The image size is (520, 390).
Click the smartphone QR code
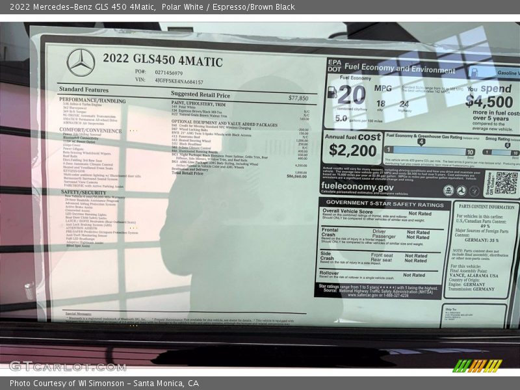tap(506, 183)
